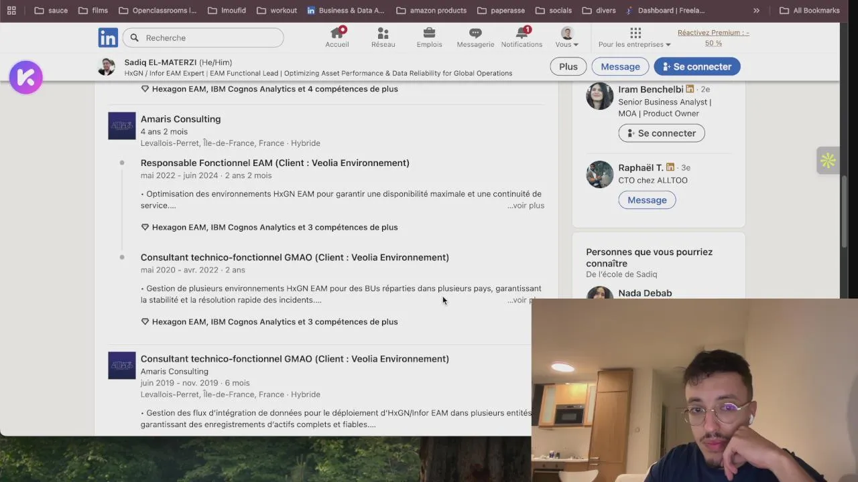Click the Recherche search field

tap(203, 37)
